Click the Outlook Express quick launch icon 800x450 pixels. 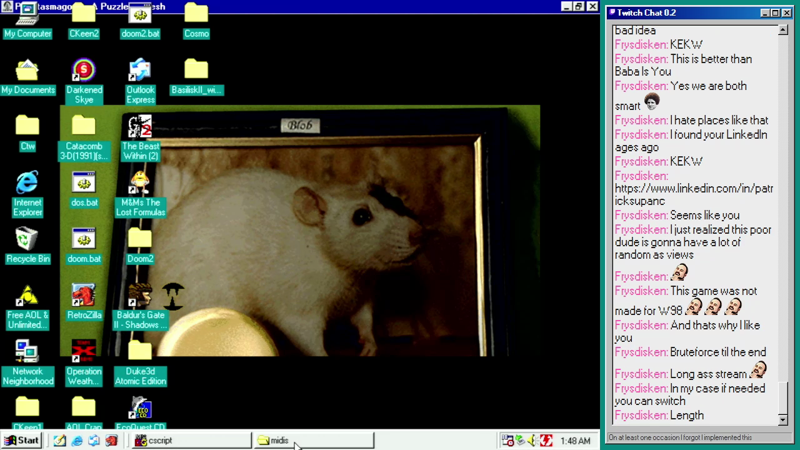pyautogui.click(x=94, y=441)
